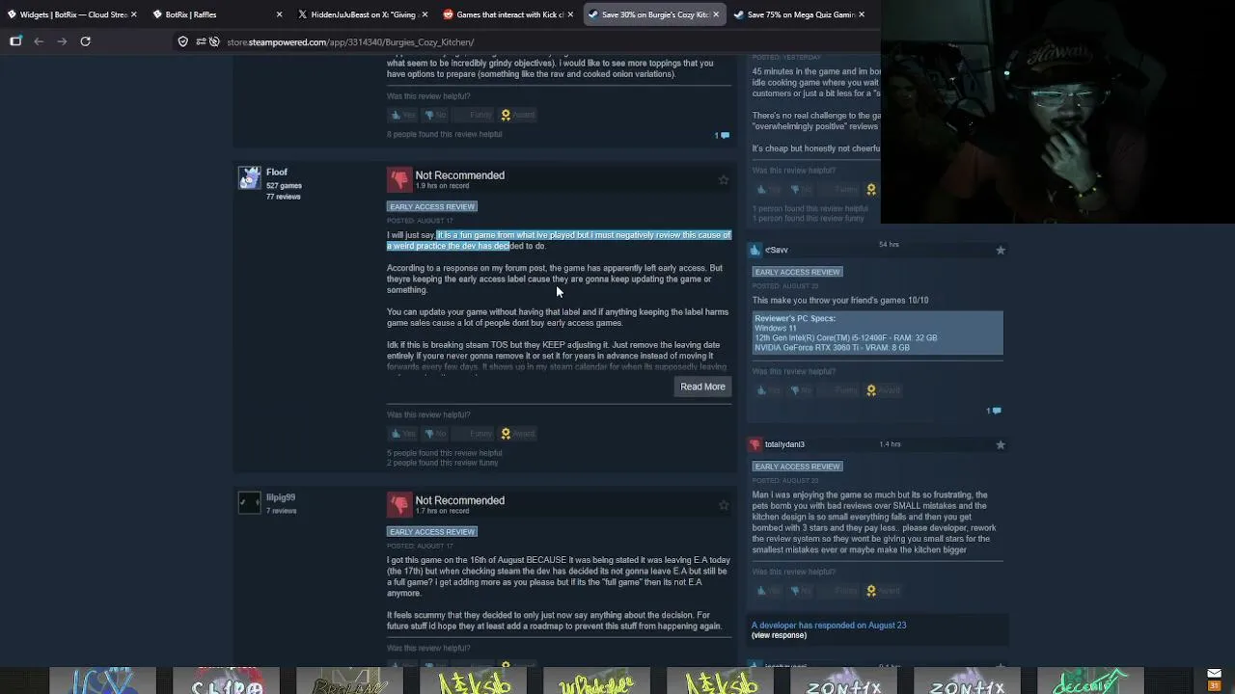Expand Floof's review with Read More
1235x694 pixels.
click(x=702, y=387)
